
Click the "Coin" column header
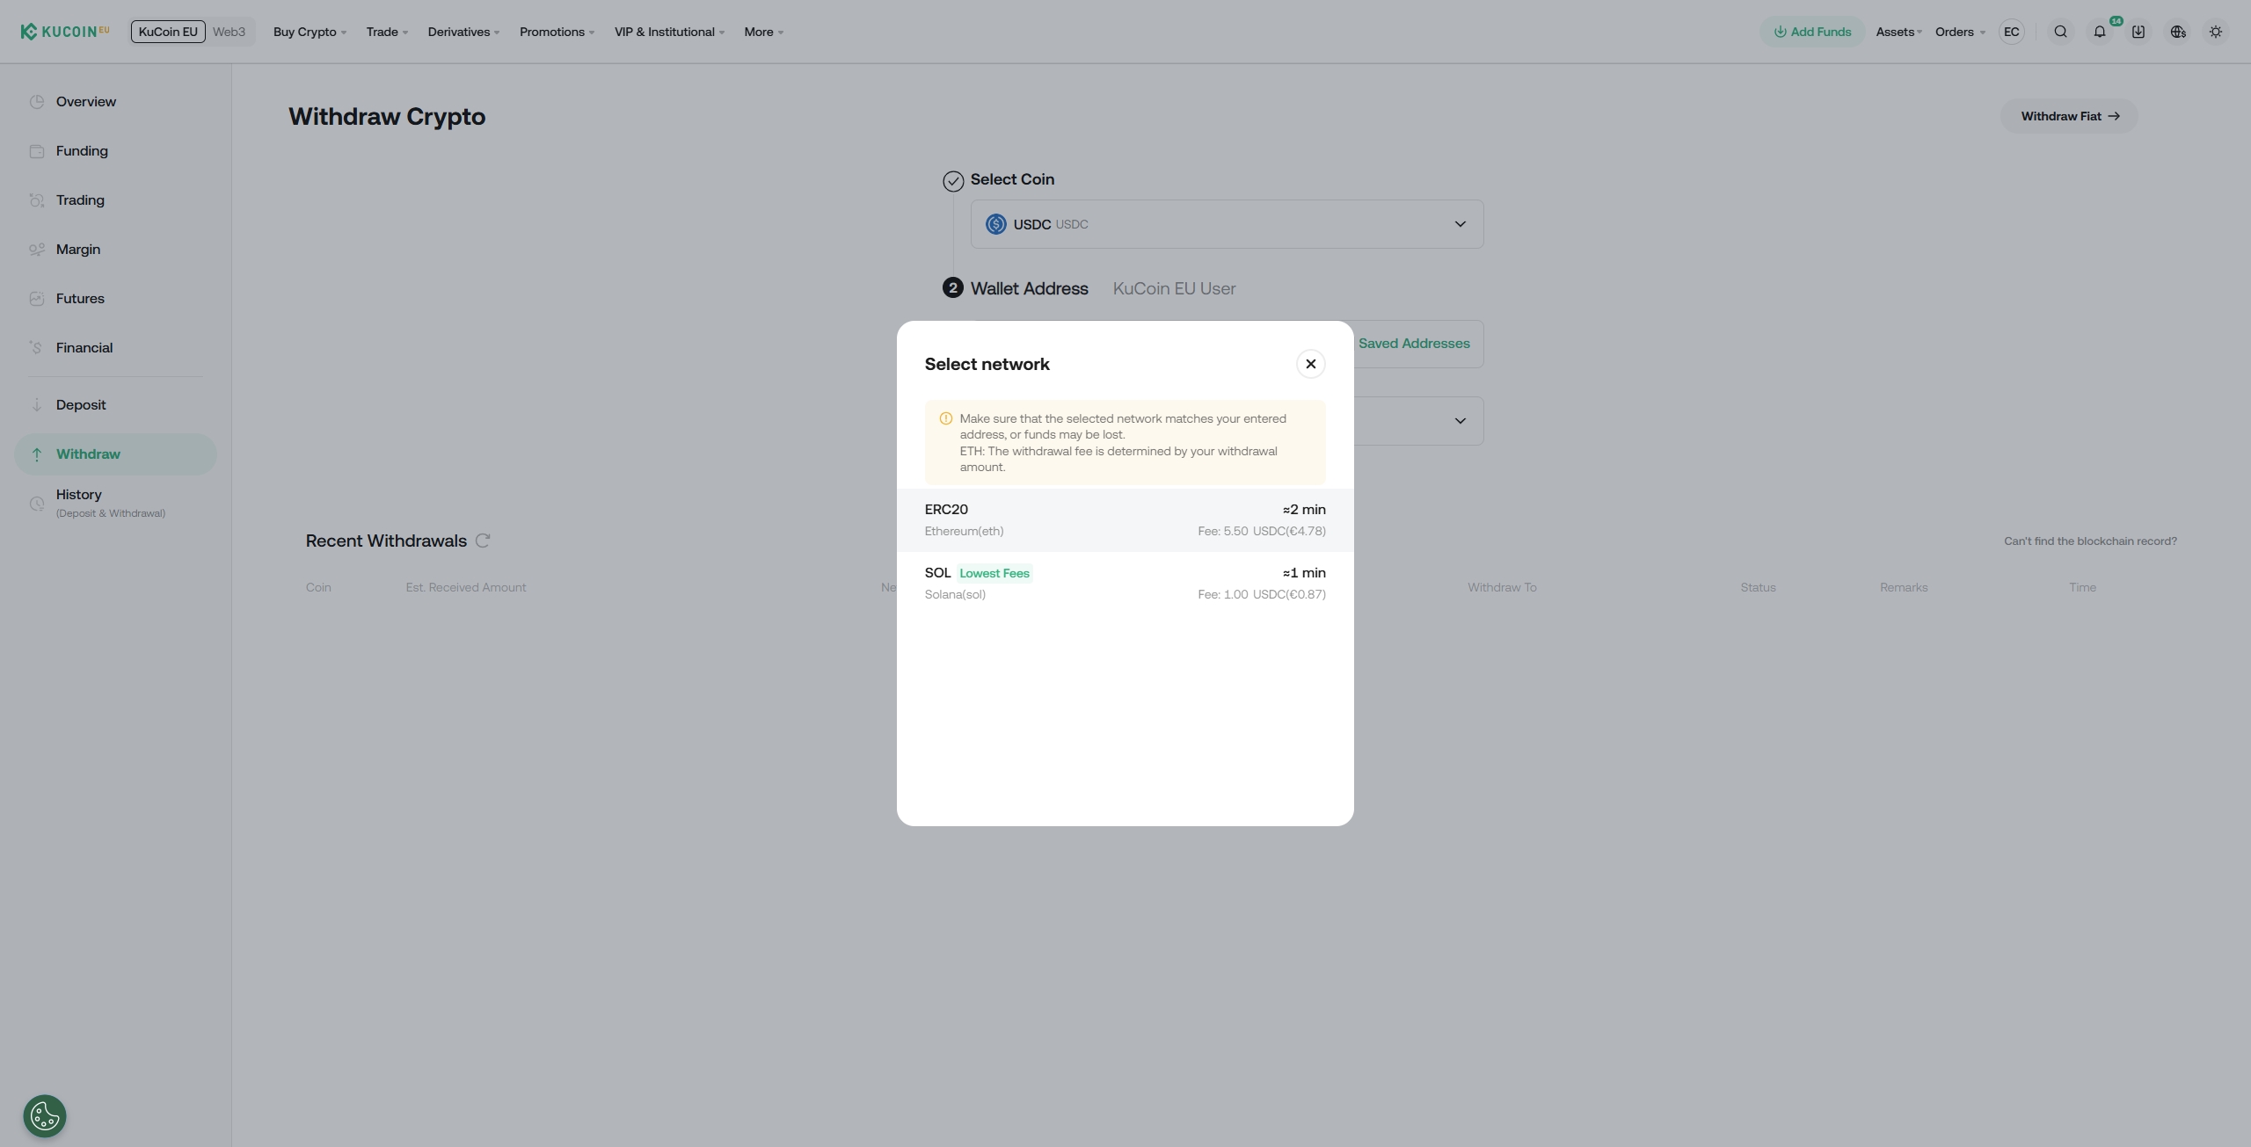pyautogui.click(x=318, y=587)
